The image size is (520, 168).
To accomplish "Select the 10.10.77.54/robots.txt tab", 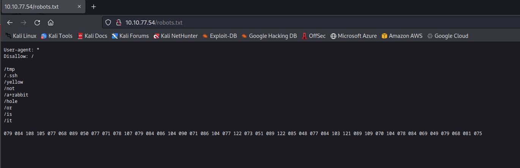I will click(x=43, y=7).
